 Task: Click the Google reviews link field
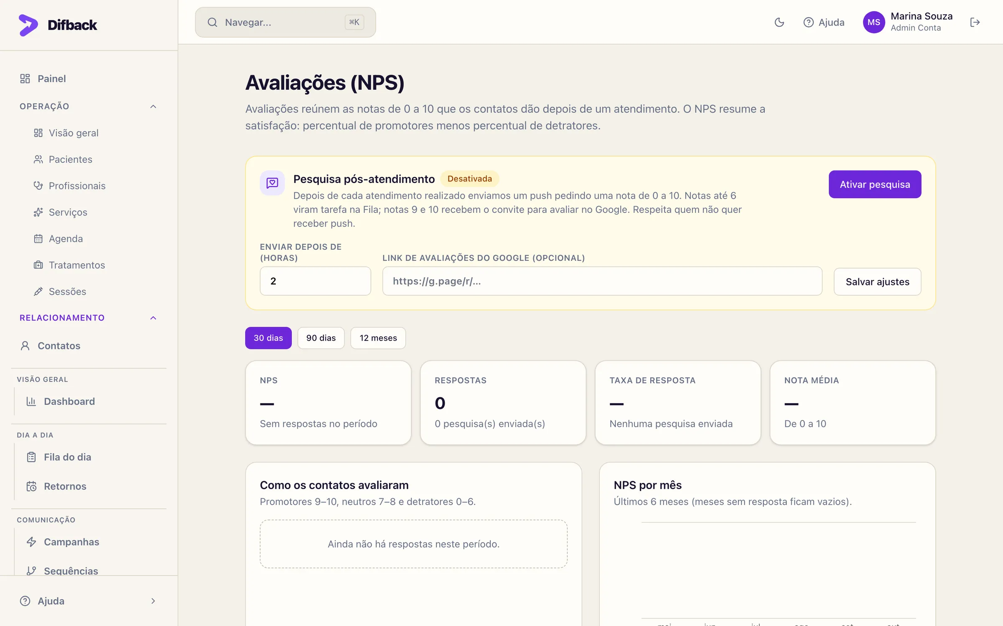[602, 281]
